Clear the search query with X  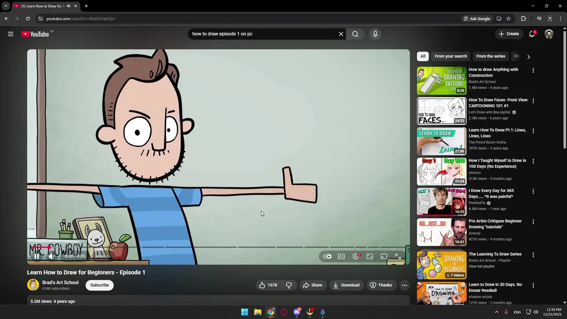(x=341, y=34)
